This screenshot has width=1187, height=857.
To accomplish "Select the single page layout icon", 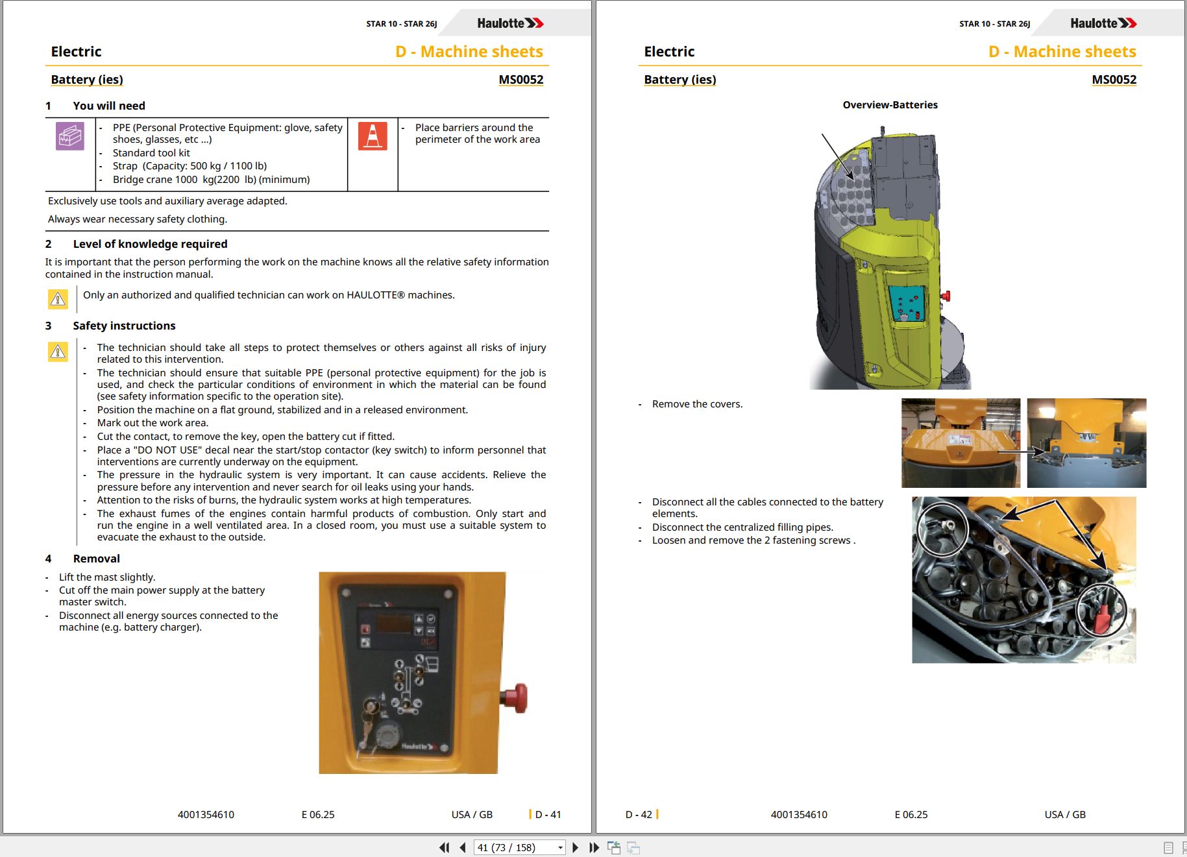I will [x=1168, y=847].
